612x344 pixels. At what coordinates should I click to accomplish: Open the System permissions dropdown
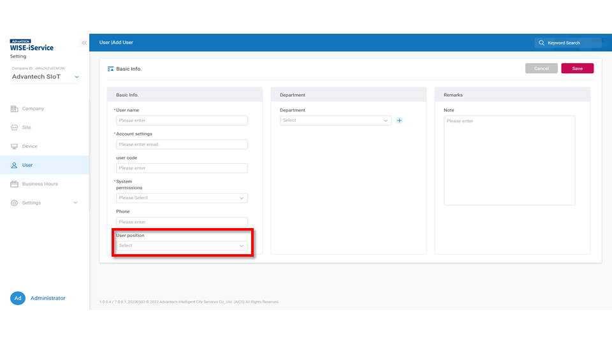click(182, 198)
